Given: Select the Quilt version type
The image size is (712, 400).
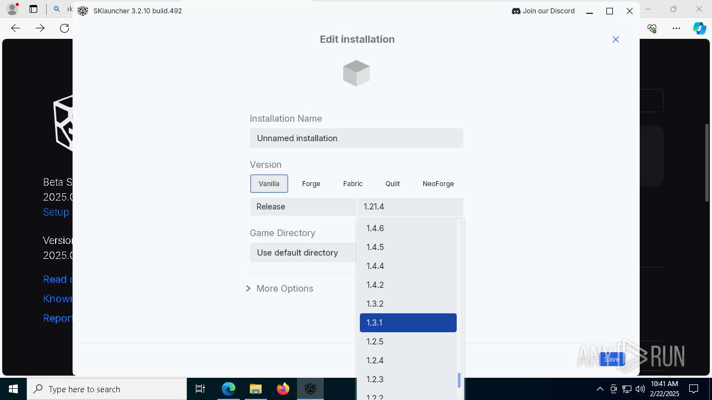Looking at the screenshot, I should coord(393,184).
